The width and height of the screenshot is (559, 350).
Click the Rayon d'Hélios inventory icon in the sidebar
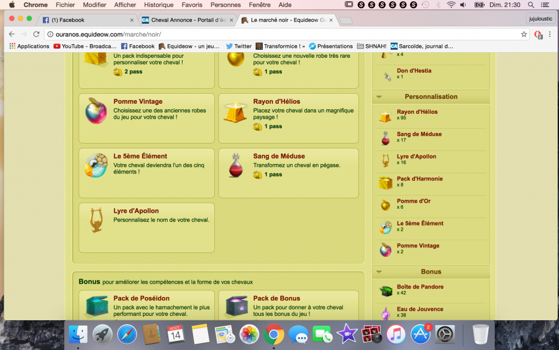385,116
